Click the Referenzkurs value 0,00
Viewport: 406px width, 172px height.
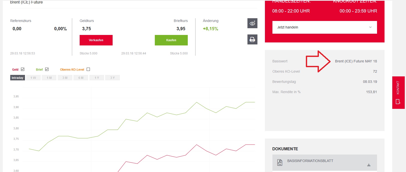(x=17, y=29)
